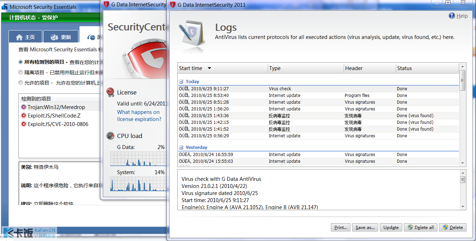Viewport: 476px width, 241px height.
Task: Choose the 隔离项目 radio option
Action: pyautogui.click(x=21, y=72)
